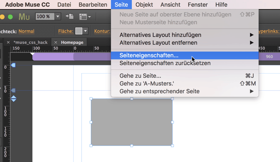Click the Fläche fill label link

pyautogui.click(x=66, y=31)
